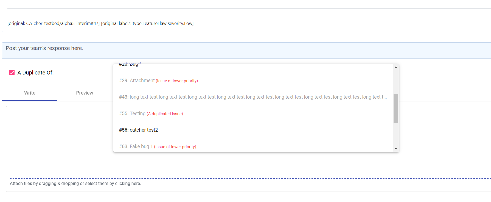
Task: Click the attach files by dragging area
Action: pos(75,183)
